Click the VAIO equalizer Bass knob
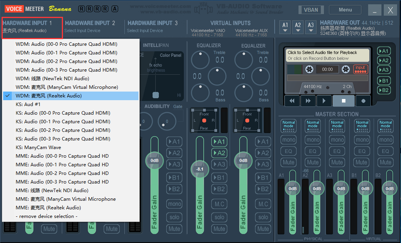 pos(200,93)
